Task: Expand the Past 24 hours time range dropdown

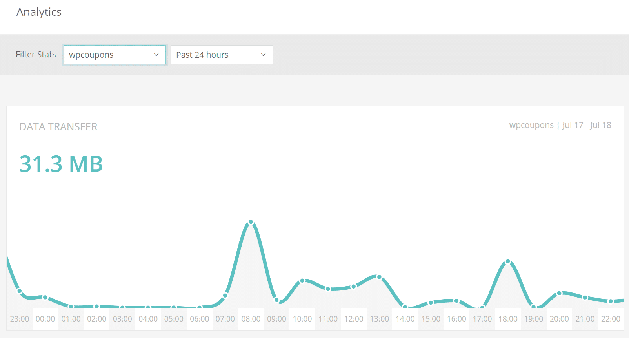Action: [222, 55]
